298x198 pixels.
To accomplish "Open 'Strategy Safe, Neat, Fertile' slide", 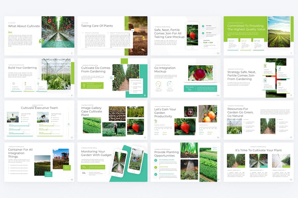I will tap(259, 78).
